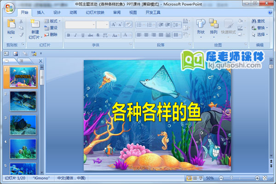Switch to Normal view in status bar
This screenshot has width=276, height=184.
[189, 178]
